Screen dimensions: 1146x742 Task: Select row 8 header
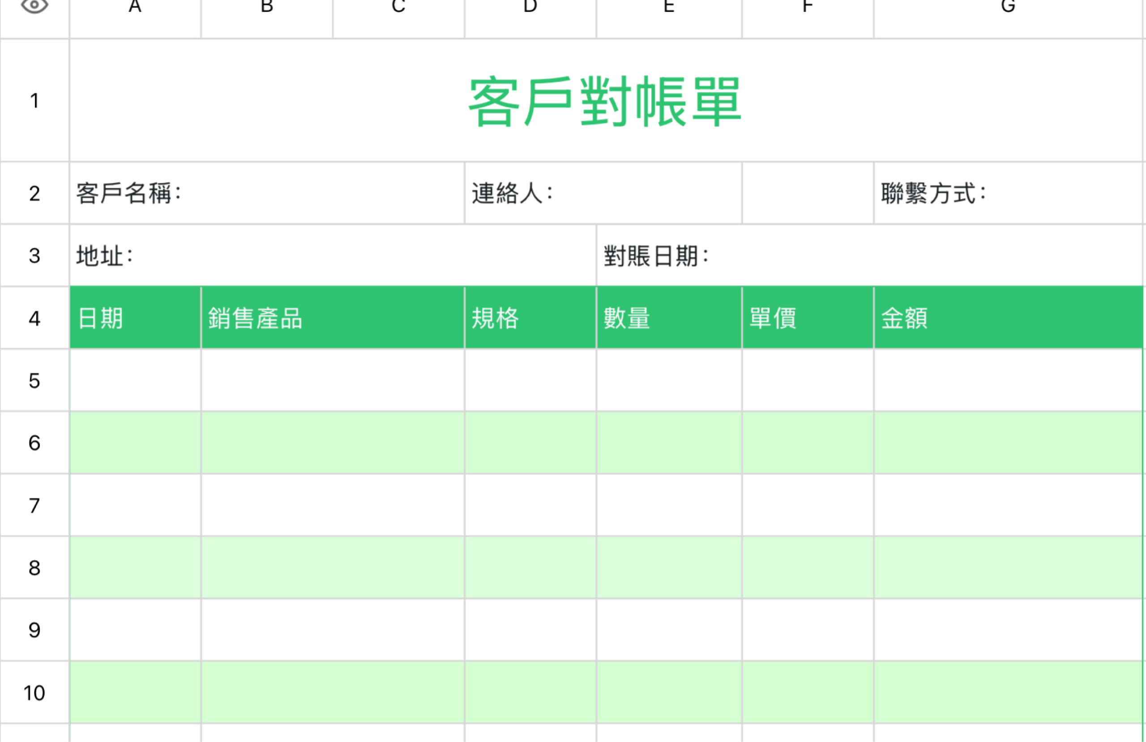click(34, 568)
